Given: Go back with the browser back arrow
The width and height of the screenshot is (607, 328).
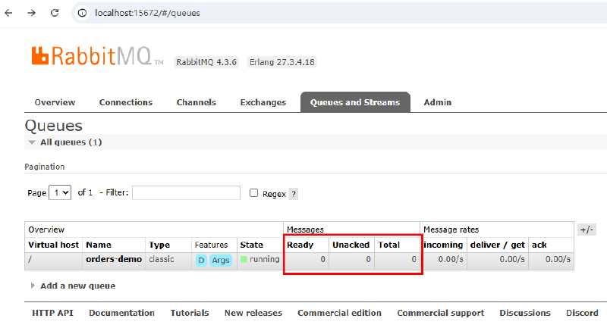Looking at the screenshot, I should click(8, 13).
